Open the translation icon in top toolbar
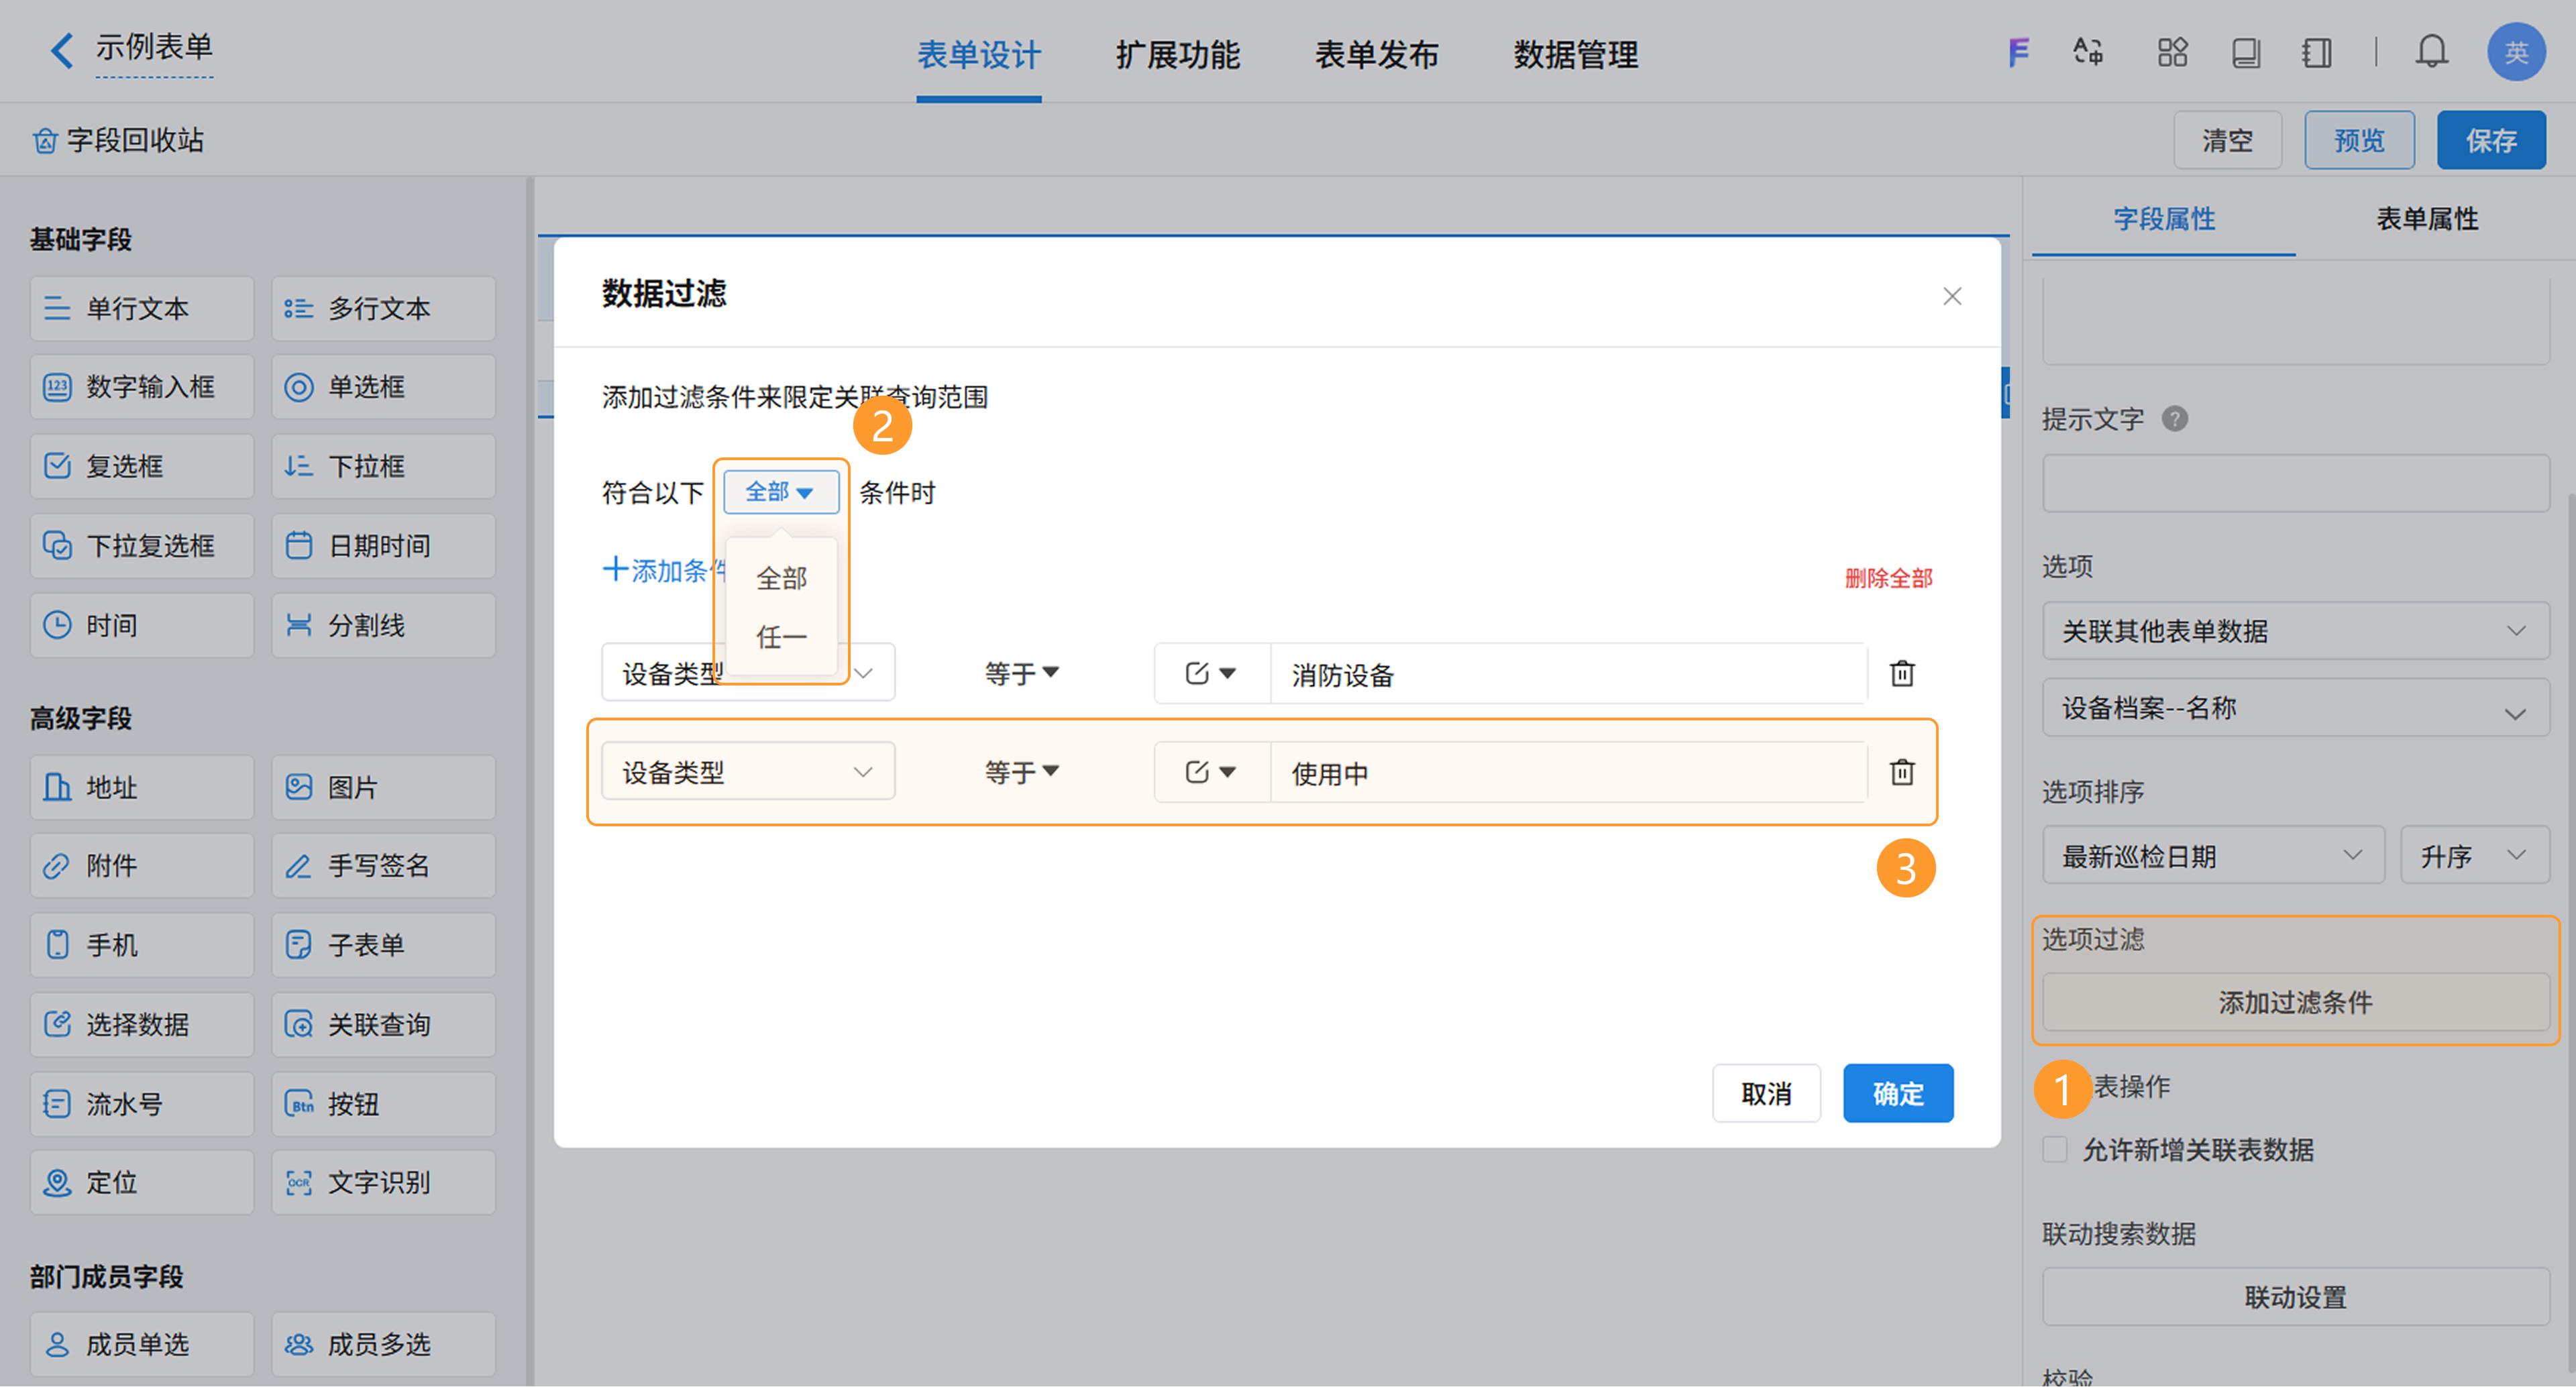 click(2088, 52)
